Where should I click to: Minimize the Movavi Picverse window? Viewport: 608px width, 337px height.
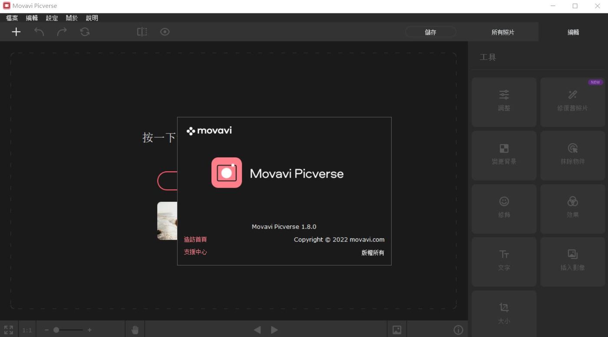553,6
